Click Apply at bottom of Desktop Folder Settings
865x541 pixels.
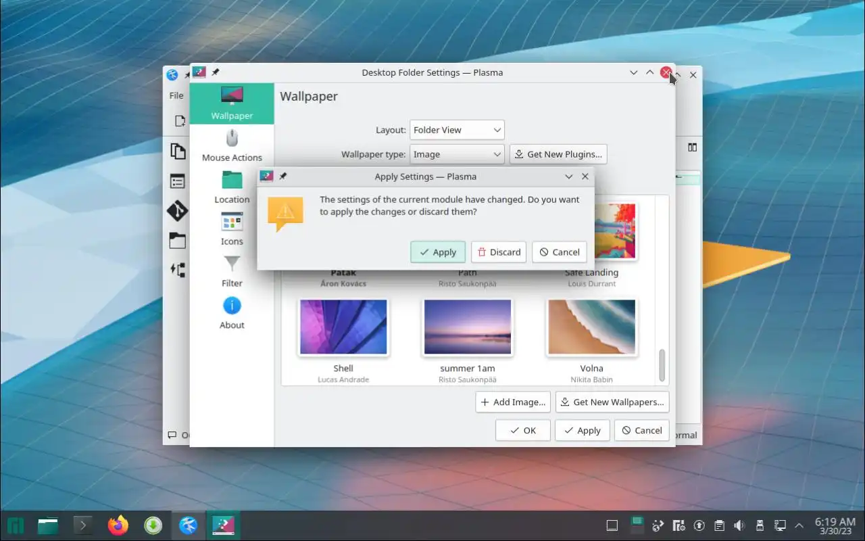tap(583, 431)
